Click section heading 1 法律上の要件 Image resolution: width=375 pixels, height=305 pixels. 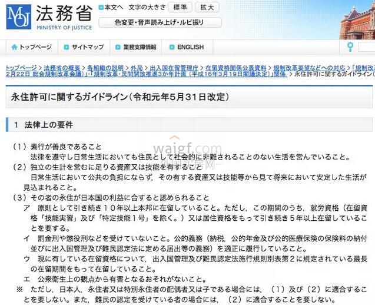tap(44, 125)
